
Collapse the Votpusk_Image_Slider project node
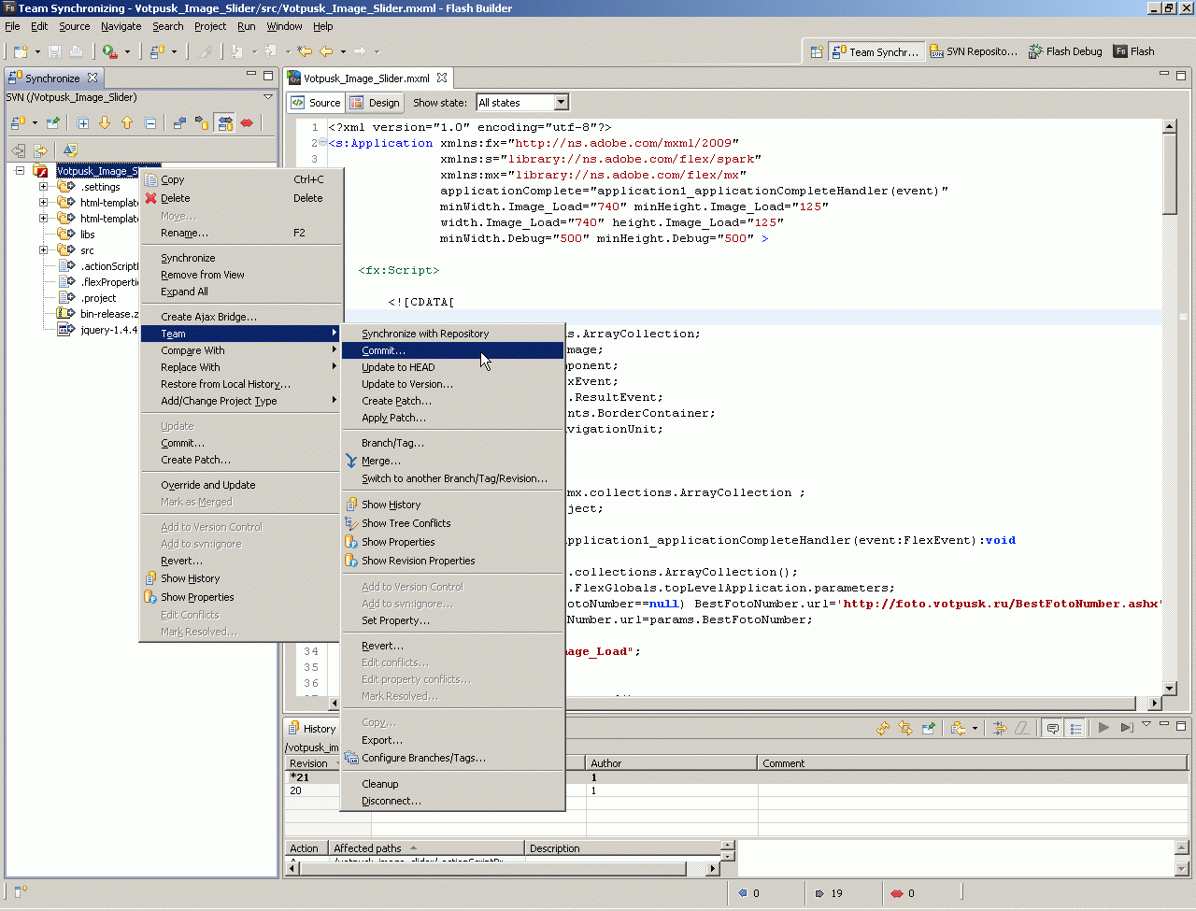(20, 171)
